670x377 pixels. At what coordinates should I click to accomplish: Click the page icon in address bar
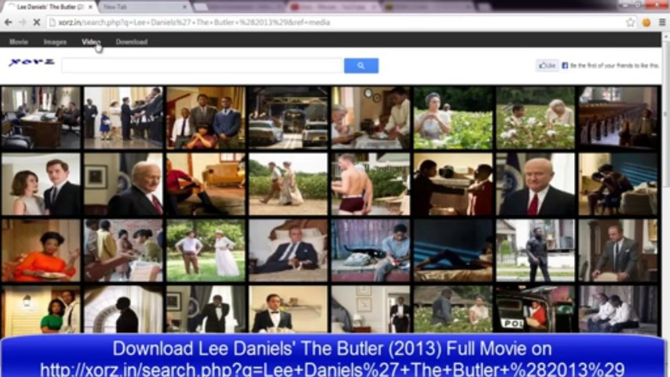(52, 23)
